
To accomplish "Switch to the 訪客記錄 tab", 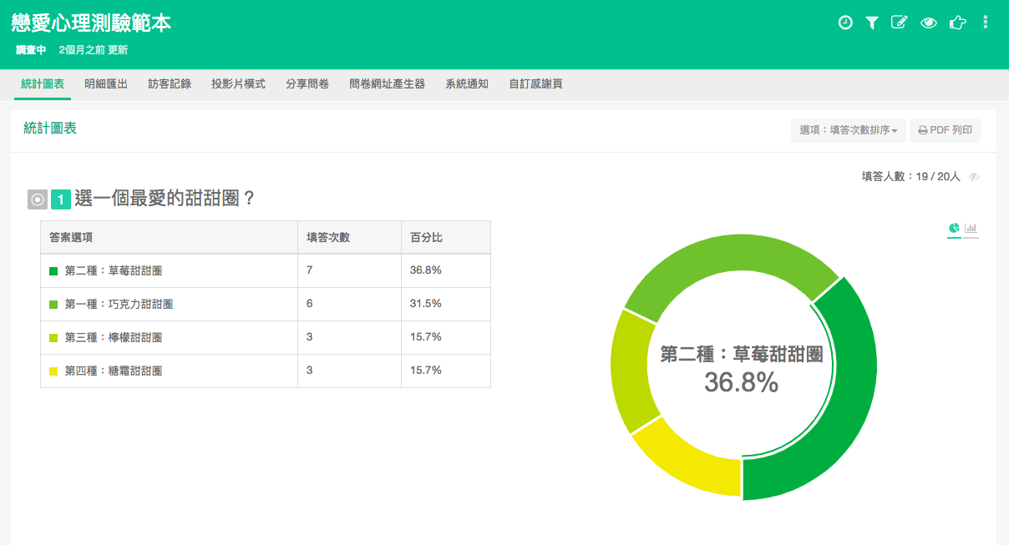I will click(170, 83).
